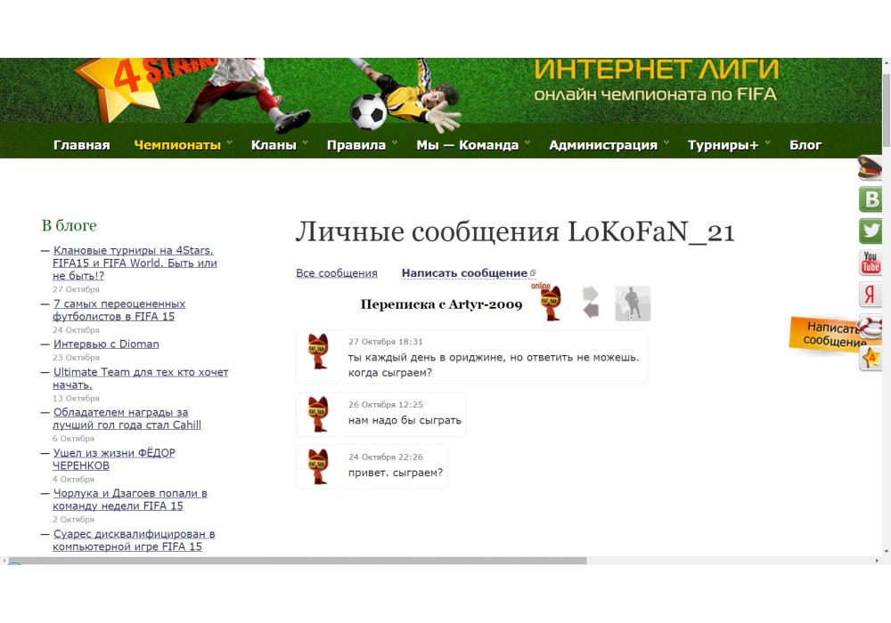Click avatar beside 24 Октября 22:26 message
The width and height of the screenshot is (891, 623).
tap(318, 466)
